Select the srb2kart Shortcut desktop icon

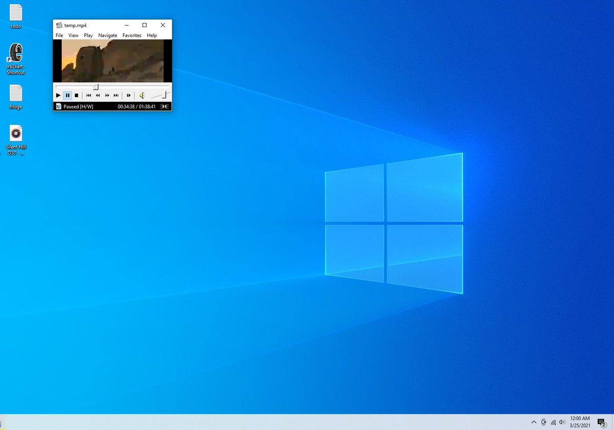point(16,59)
